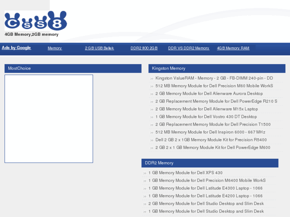
Task: Open 2 GB Module for Dell Studio Desktop
Action: (x=206, y=203)
